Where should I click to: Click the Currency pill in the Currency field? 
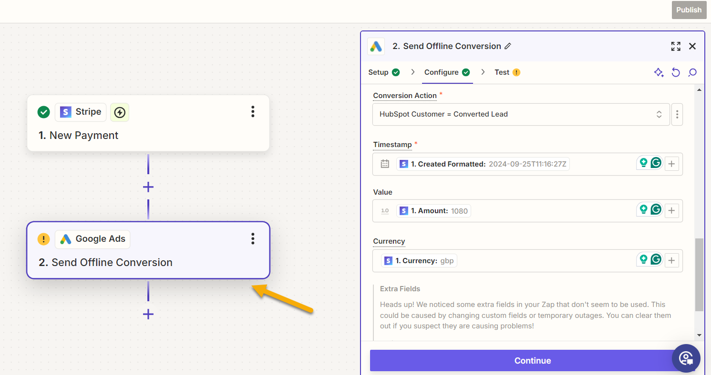pyautogui.click(x=419, y=261)
